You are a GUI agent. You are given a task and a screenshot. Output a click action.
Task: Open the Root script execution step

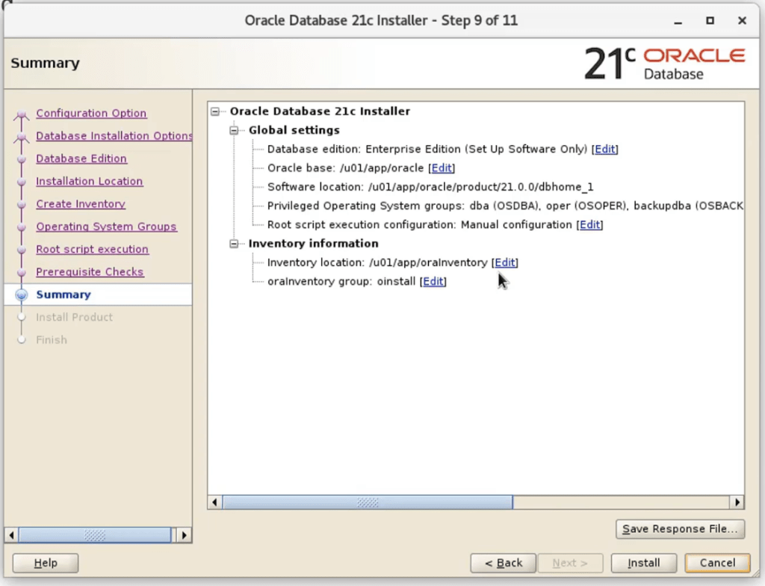(92, 250)
